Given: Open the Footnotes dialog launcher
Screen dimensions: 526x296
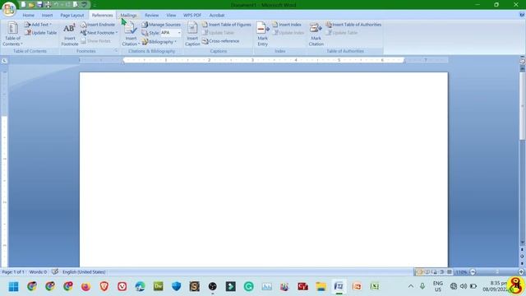Looking at the screenshot, I should (x=116, y=51).
